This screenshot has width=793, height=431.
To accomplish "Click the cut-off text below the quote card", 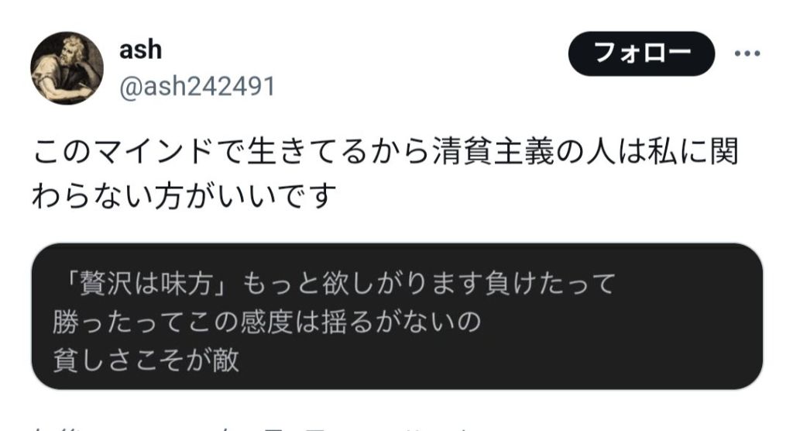I will click(253, 429).
